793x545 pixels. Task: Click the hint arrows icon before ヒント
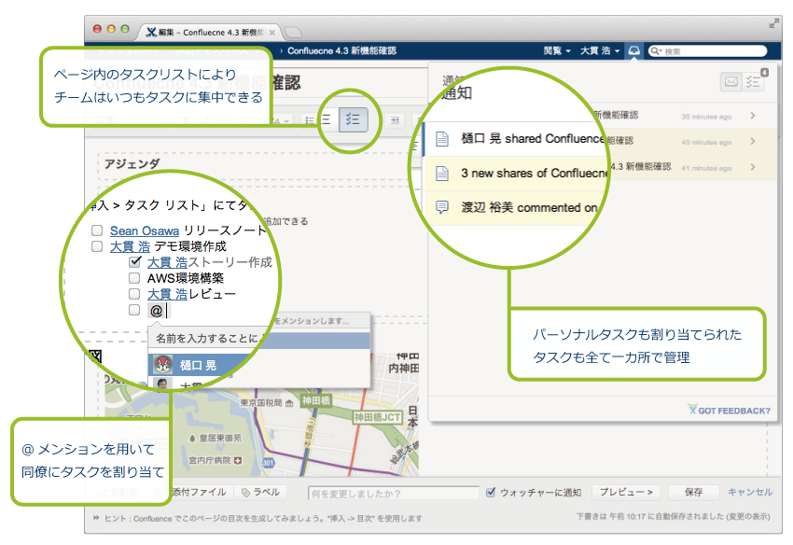(x=96, y=518)
